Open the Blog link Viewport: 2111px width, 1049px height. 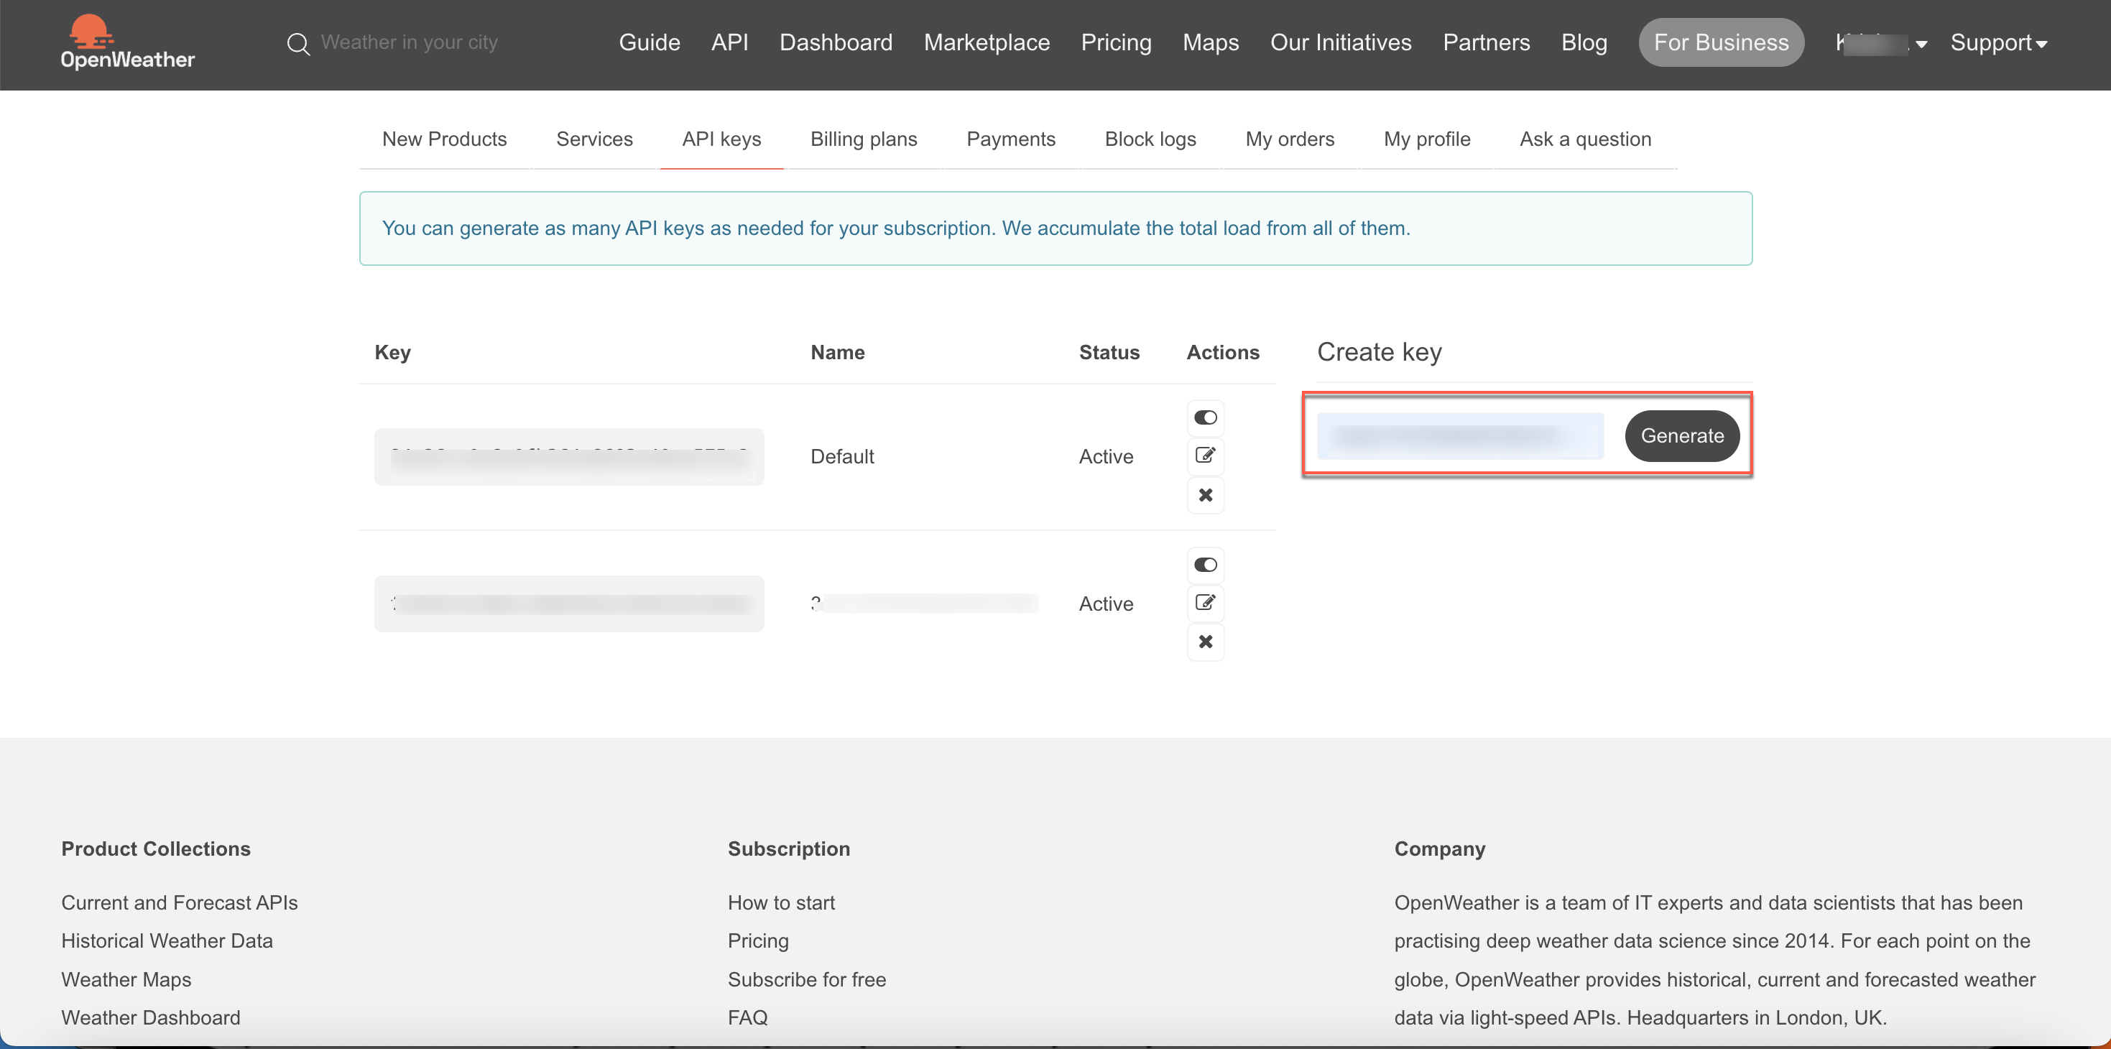1584,42
